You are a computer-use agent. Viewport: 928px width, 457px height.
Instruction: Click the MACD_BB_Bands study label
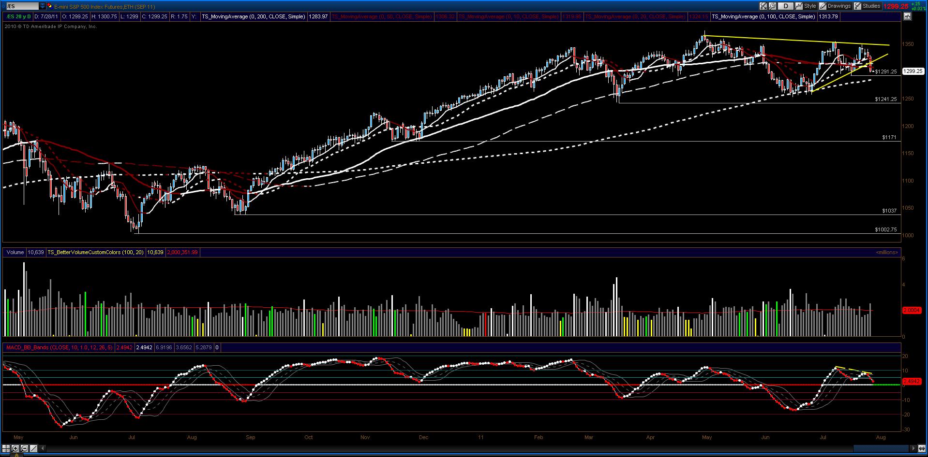tap(59, 347)
